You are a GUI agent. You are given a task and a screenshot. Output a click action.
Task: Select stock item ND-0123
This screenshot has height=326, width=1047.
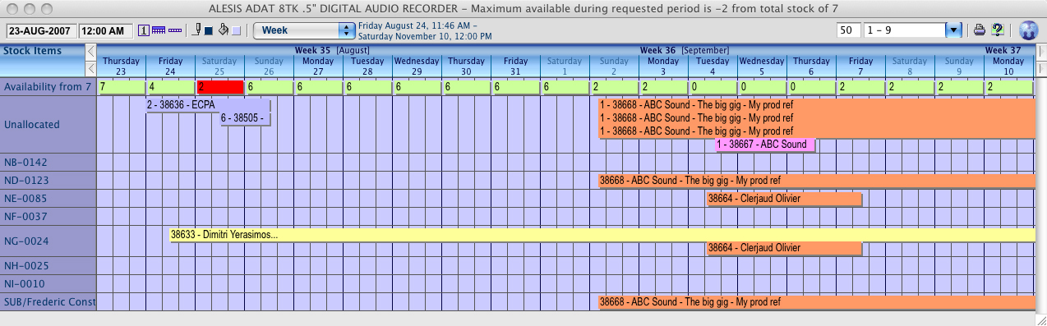tap(48, 181)
